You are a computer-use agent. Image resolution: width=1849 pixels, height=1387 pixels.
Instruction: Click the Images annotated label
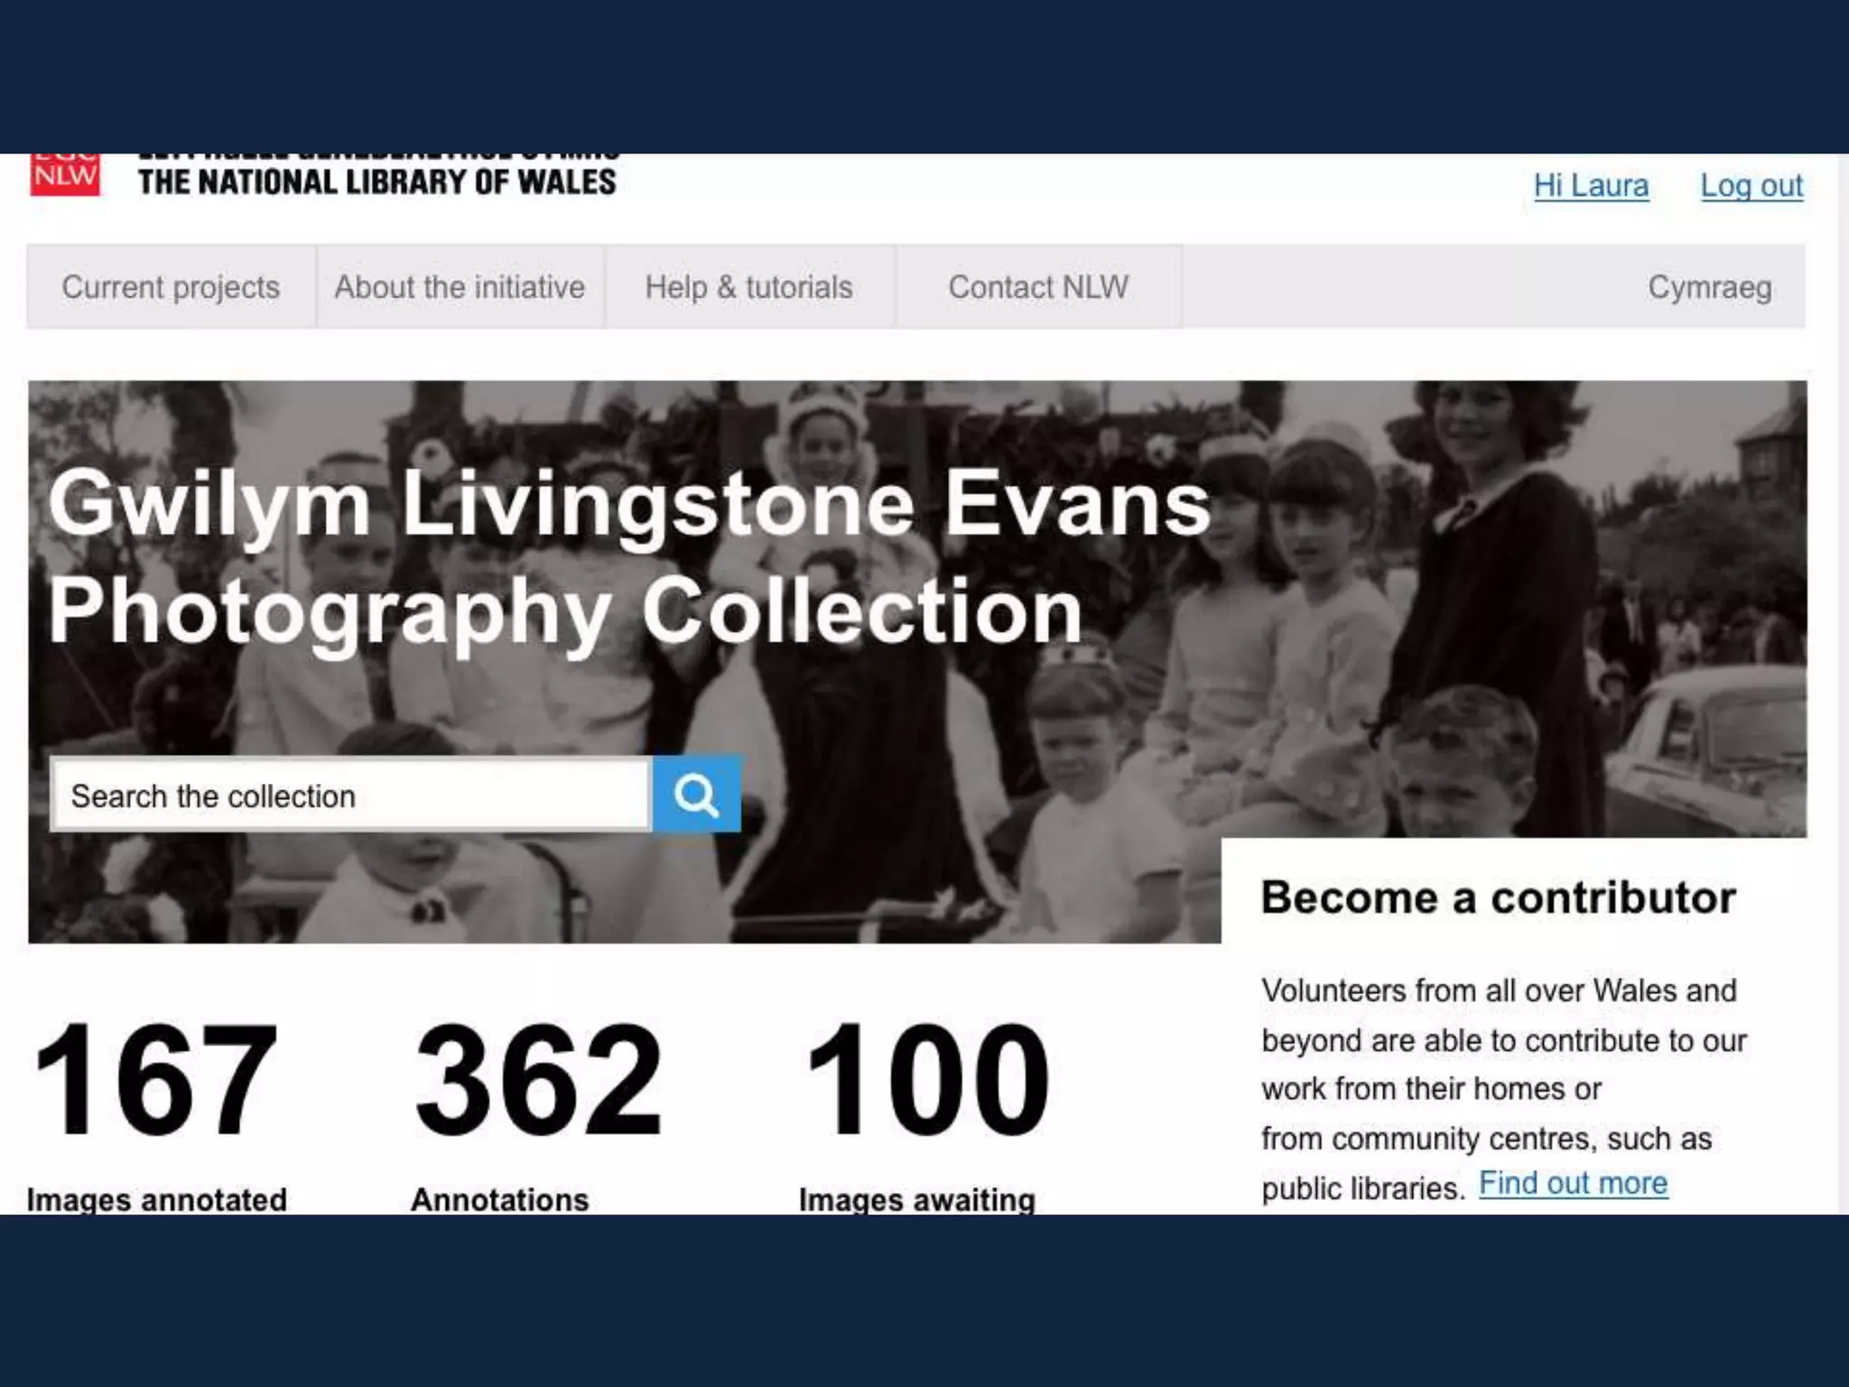(156, 1199)
